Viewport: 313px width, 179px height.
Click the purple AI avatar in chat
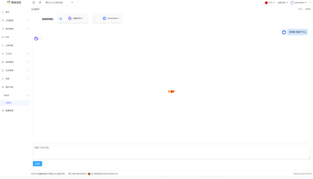pos(36,39)
